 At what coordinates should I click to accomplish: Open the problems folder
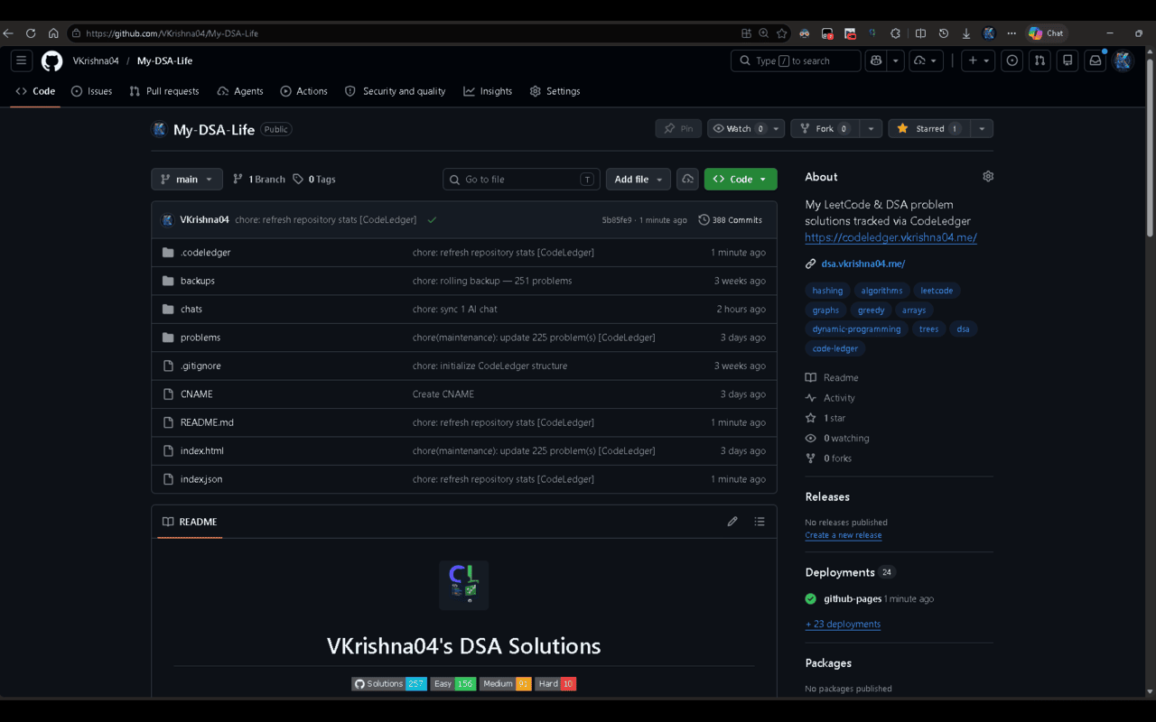click(x=200, y=338)
